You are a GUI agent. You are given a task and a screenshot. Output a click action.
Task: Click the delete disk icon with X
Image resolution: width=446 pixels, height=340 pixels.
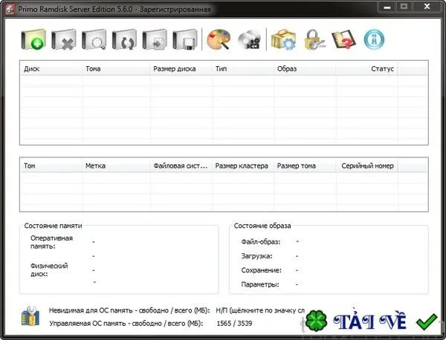click(64, 39)
